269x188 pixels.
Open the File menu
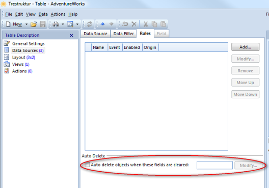pyautogui.click(x=9, y=14)
